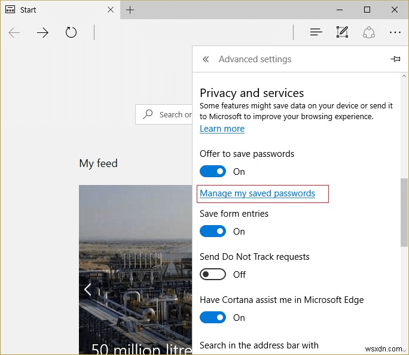
Task: Click the Learn more link
Action: (x=222, y=129)
